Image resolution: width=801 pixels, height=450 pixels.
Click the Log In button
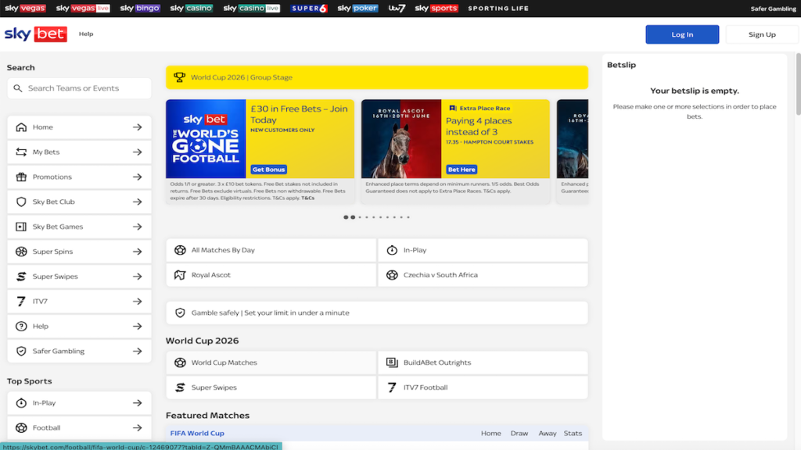[682, 34]
